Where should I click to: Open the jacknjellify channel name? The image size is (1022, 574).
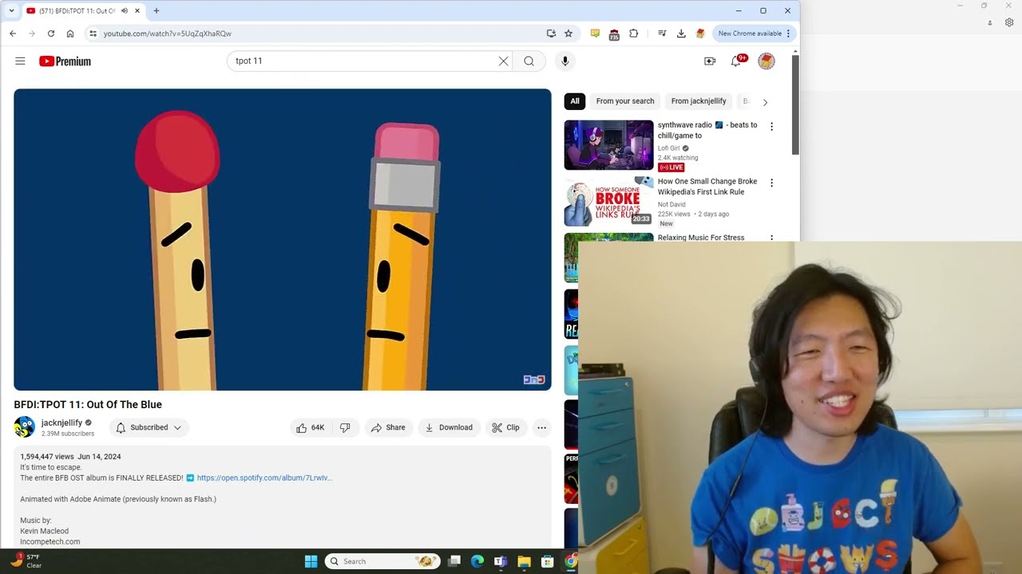[x=61, y=423]
